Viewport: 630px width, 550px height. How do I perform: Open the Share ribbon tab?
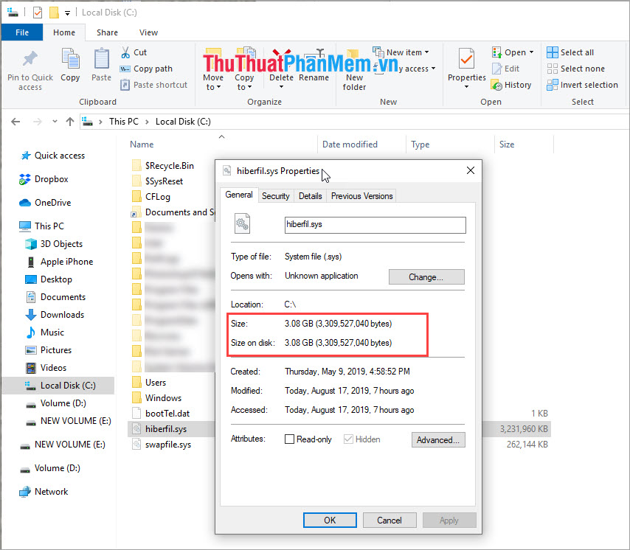pos(107,32)
